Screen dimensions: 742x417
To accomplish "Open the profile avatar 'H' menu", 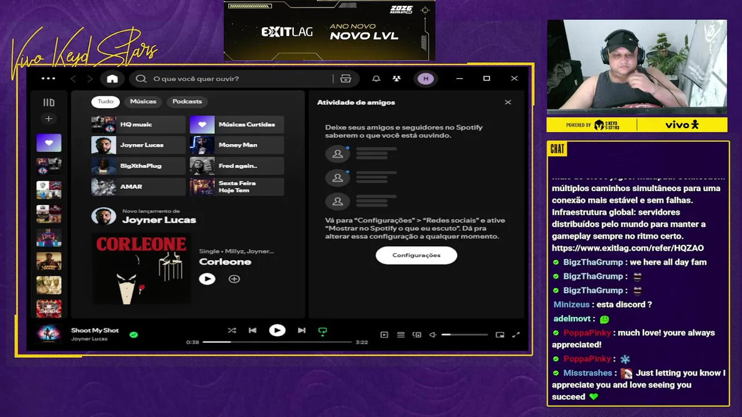I will (425, 79).
